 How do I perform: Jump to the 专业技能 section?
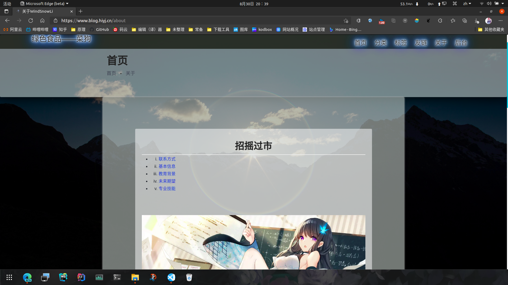(x=167, y=188)
